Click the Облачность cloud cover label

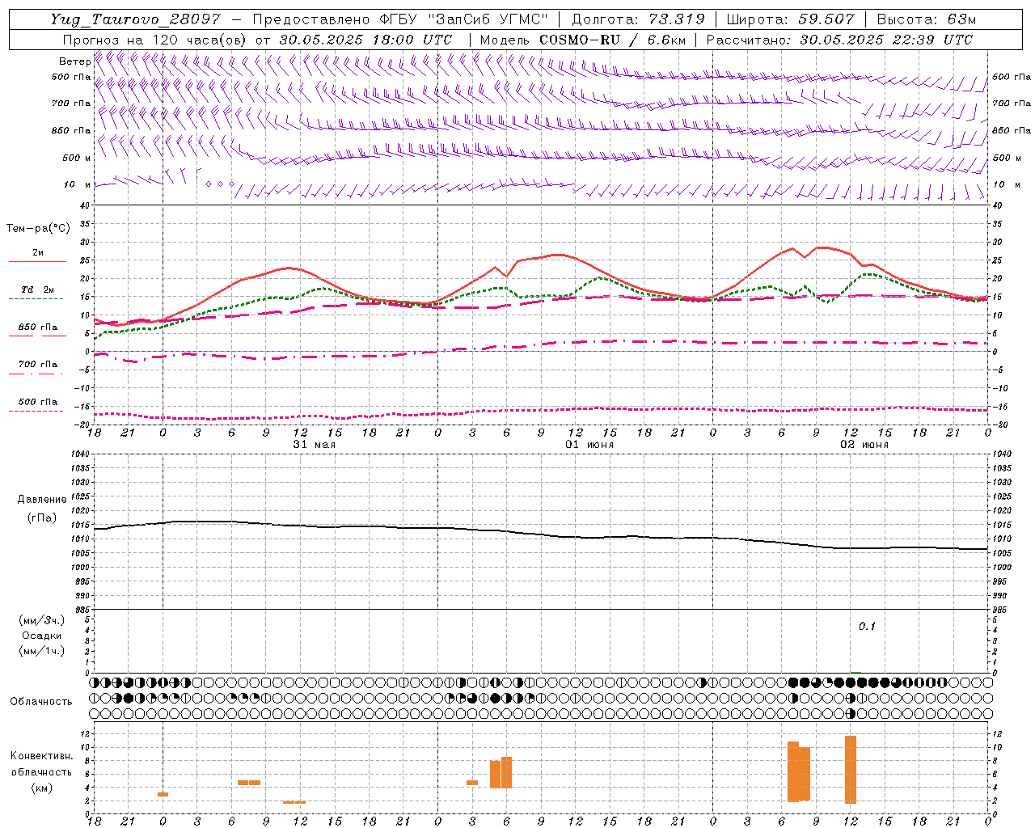(x=41, y=701)
